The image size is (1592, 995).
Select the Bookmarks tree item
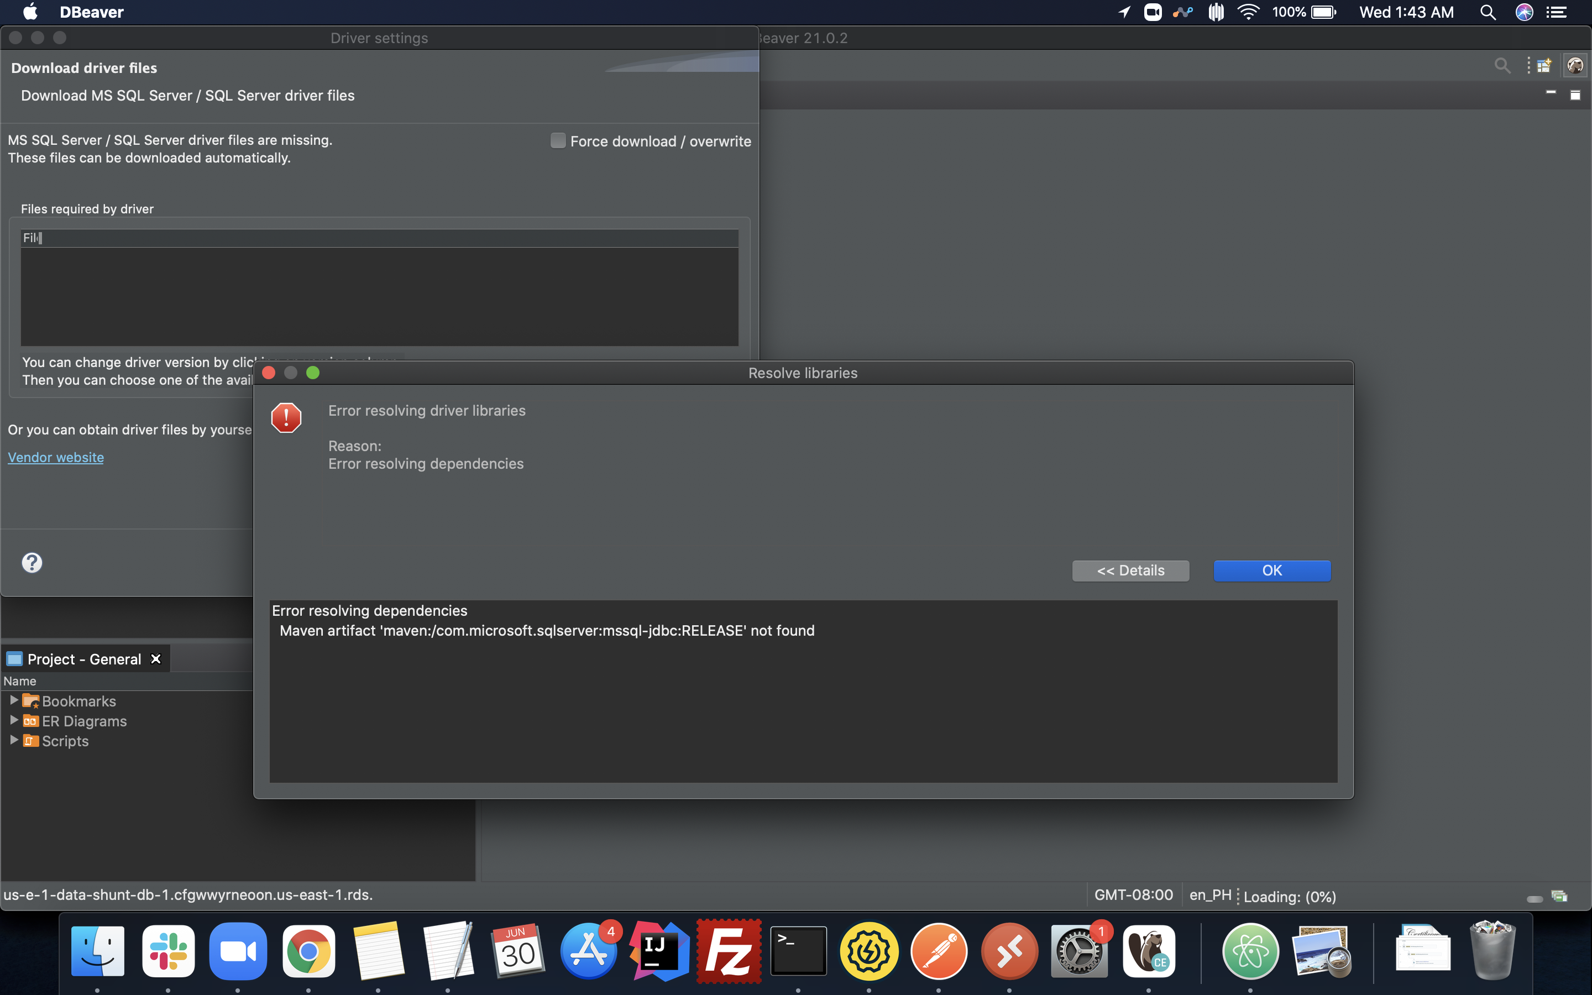click(x=79, y=701)
